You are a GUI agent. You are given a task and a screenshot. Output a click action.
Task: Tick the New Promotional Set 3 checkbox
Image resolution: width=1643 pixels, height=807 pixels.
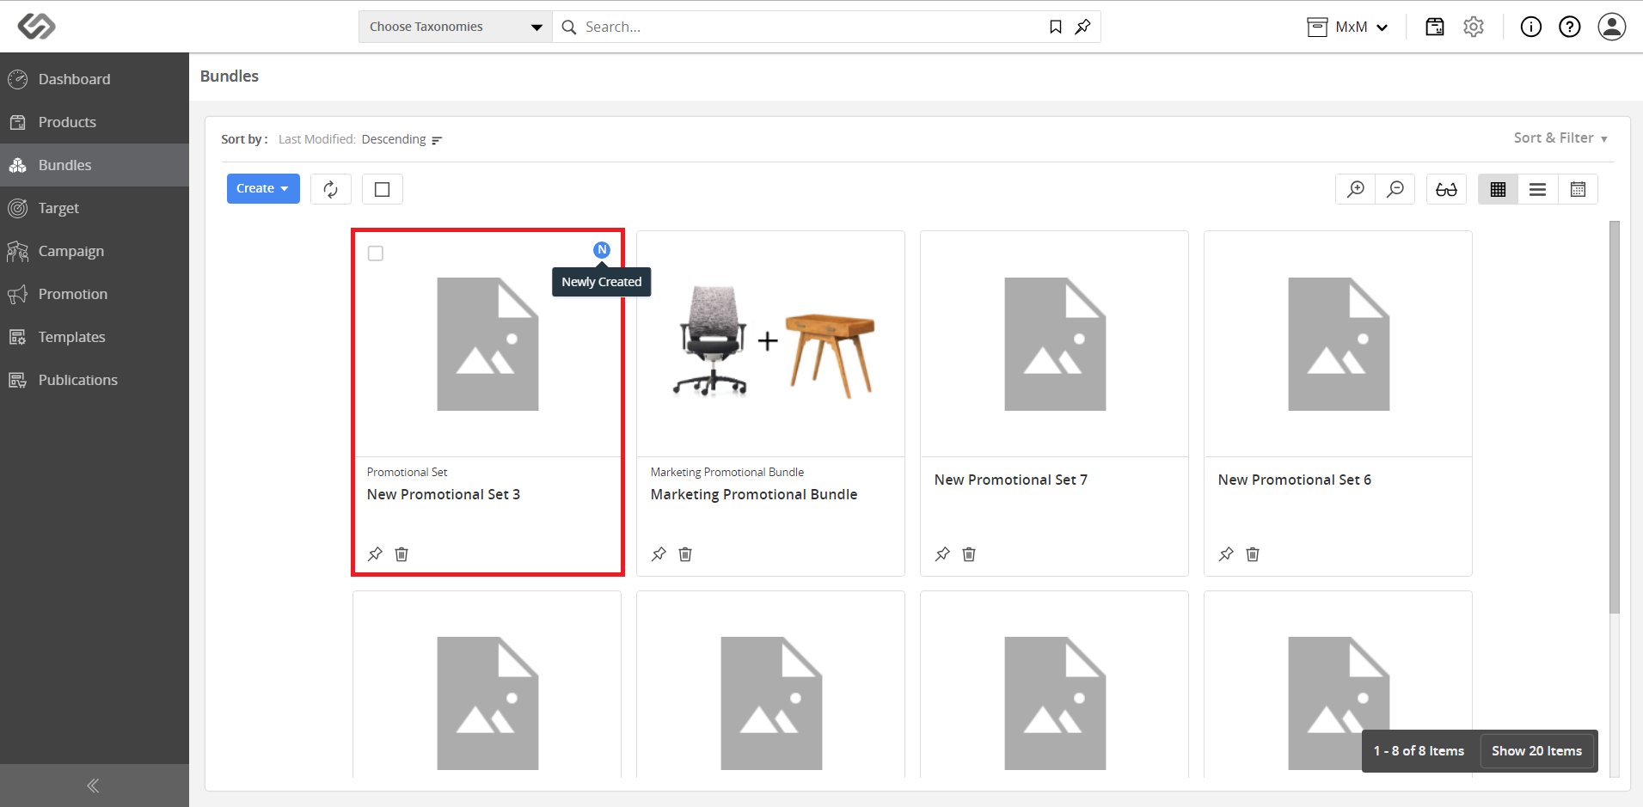point(376,254)
